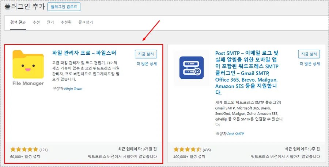Click 최근 업데이트: 3주 전 text
Image resolution: width=329 pixels, height=167 pixels.
[x=302, y=149]
